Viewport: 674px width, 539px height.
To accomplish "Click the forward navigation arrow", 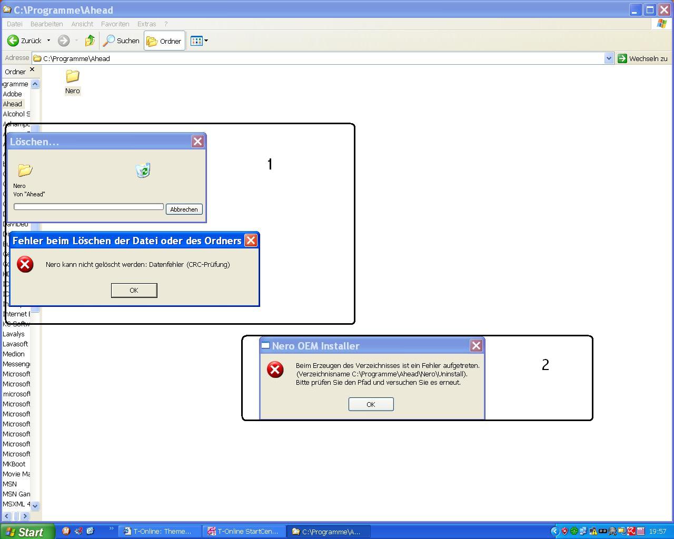I will tap(64, 41).
